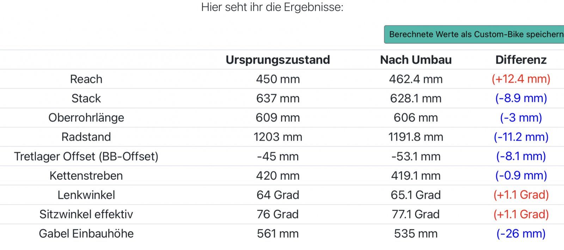
Task: Click the 'Differenz' column header
Action: [x=521, y=60]
